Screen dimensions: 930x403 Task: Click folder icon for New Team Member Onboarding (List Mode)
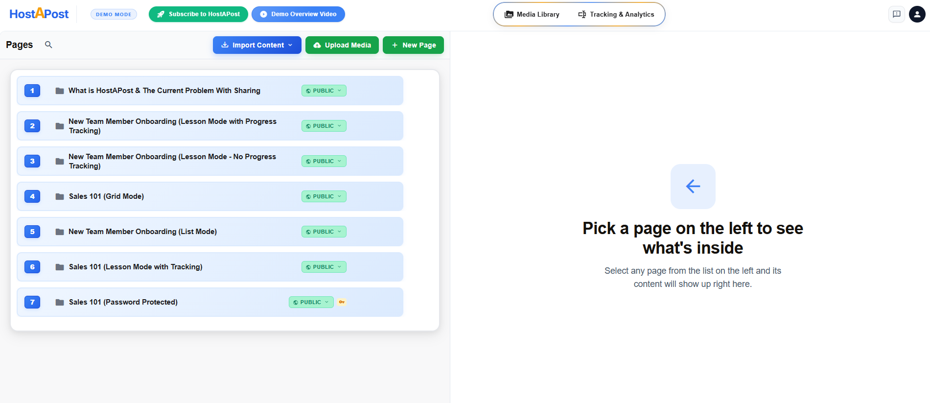tap(60, 232)
